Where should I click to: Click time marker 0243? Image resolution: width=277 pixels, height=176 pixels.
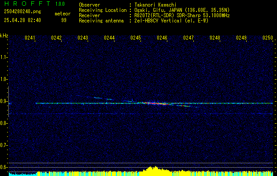coord(83,38)
